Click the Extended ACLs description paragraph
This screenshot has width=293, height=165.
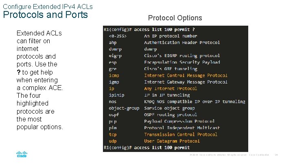39,80
